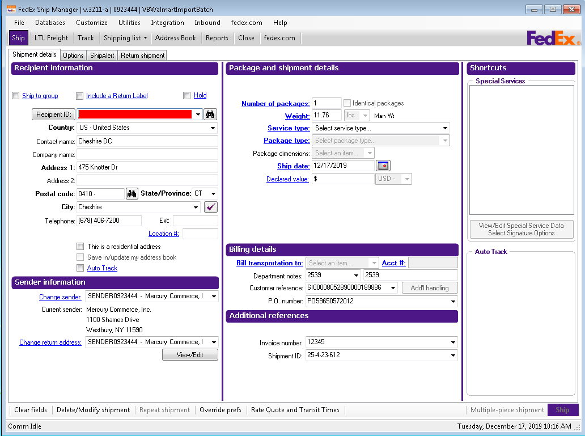Click the Contact name field with Cheshire DC
The height and width of the screenshot is (436, 585).
147,141
